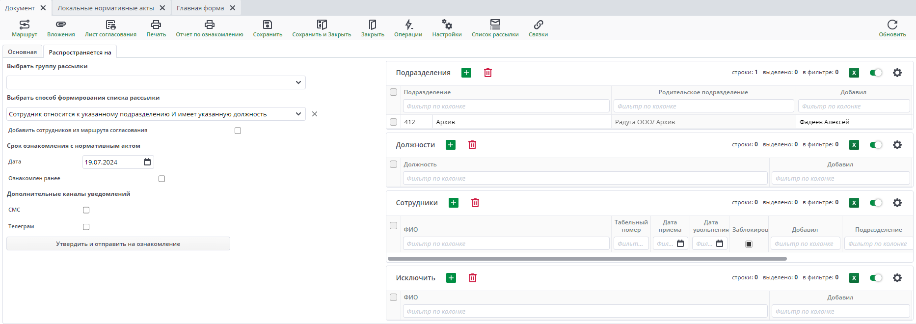Add row to Должности table
The image size is (916, 324).
tap(451, 145)
